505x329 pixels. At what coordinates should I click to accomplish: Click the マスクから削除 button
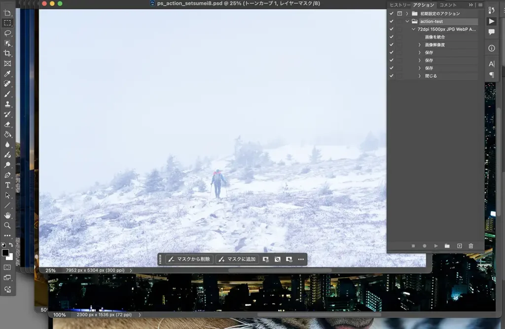coord(189,259)
